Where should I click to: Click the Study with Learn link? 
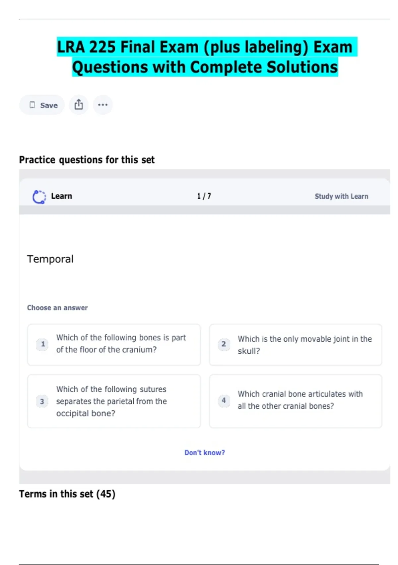pos(341,196)
